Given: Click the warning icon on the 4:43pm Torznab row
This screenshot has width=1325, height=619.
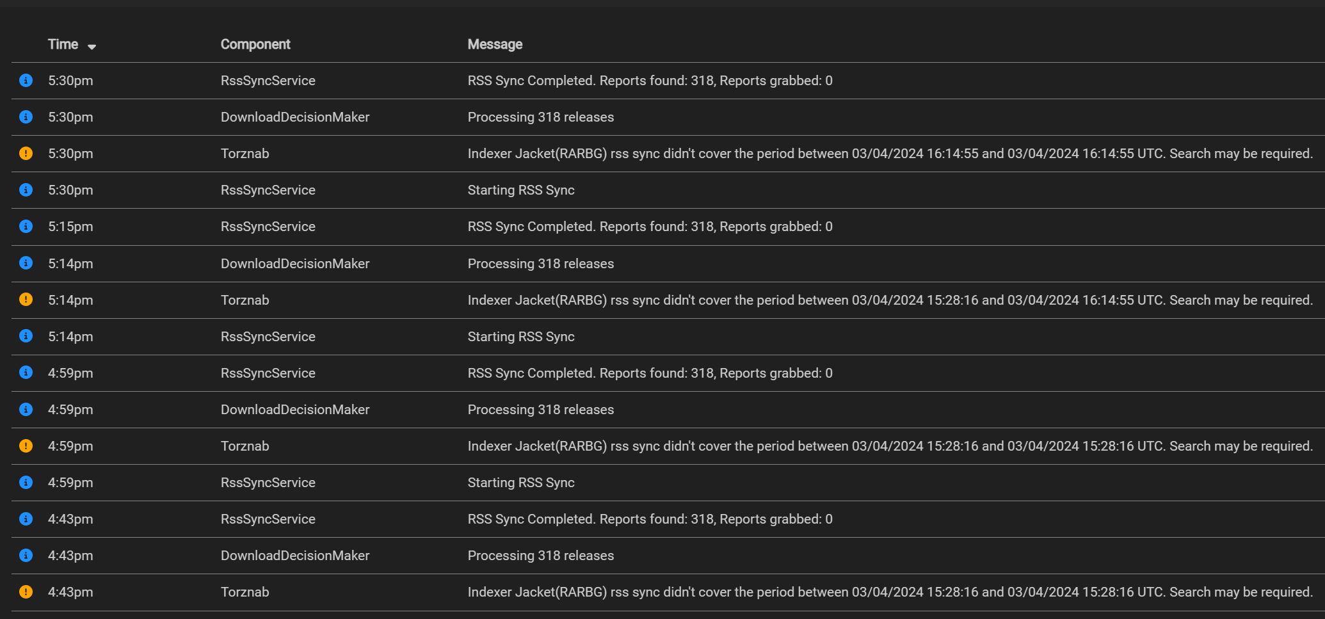Looking at the screenshot, I should pyautogui.click(x=26, y=591).
